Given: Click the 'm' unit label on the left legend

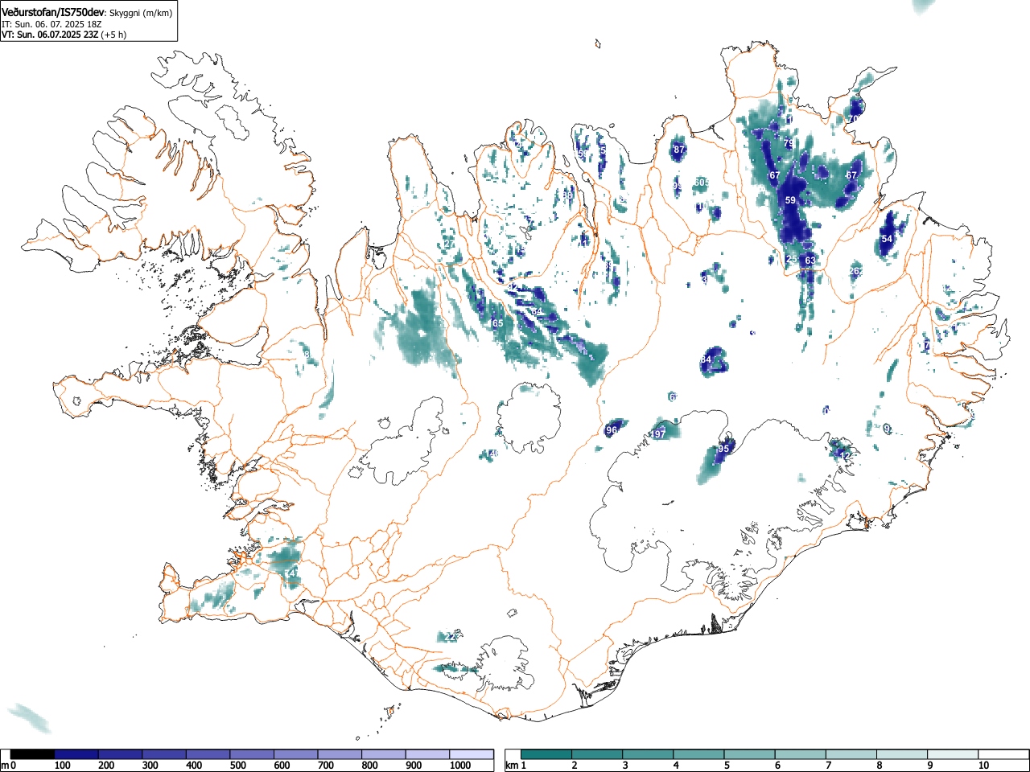Looking at the screenshot, I should [5, 766].
